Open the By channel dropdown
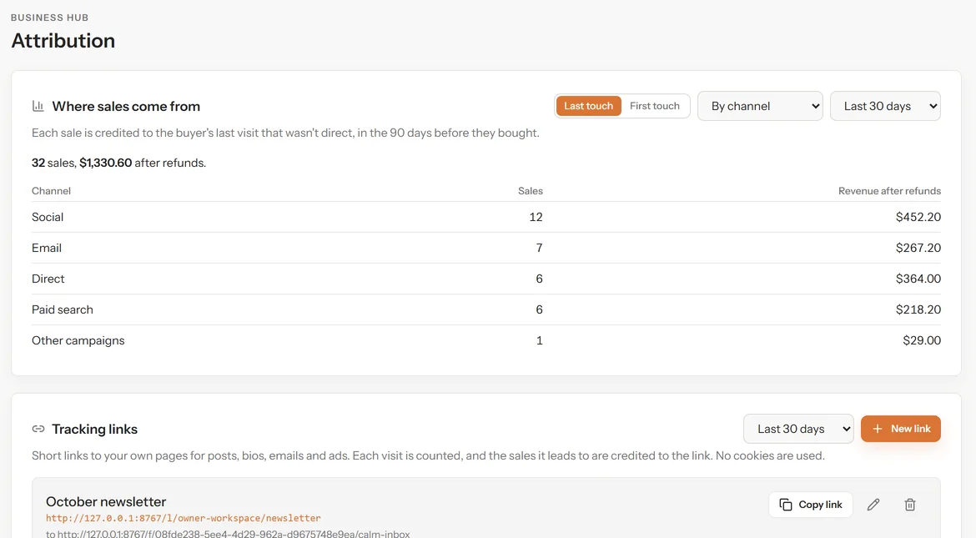The image size is (976, 538). [x=760, y=106]
